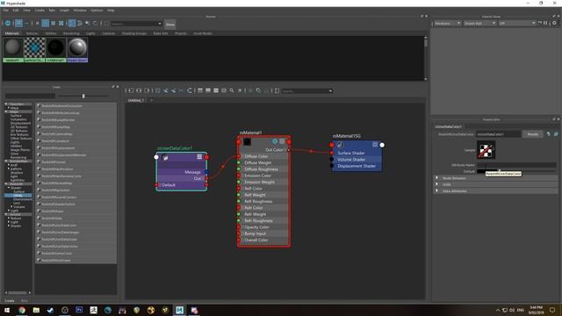Expand the Node Behavior section
The image size is (562, 316).
tap(437, 177)
